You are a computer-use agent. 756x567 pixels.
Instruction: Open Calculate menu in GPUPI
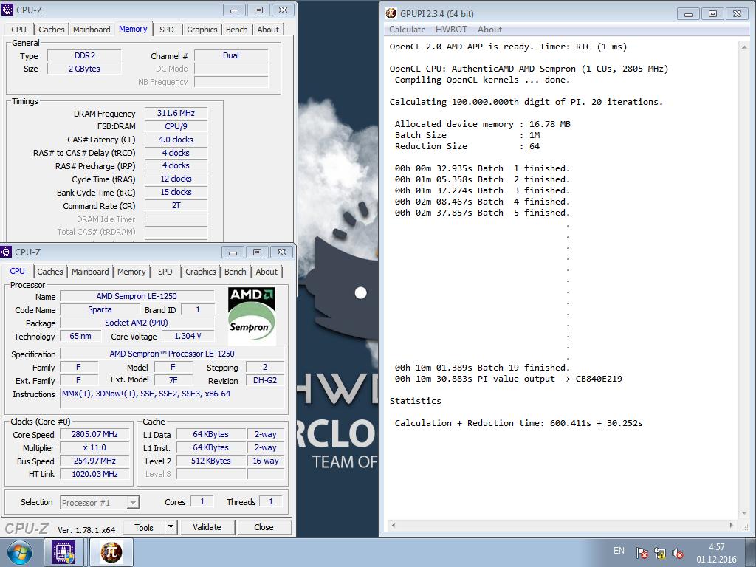pos(408,30)
